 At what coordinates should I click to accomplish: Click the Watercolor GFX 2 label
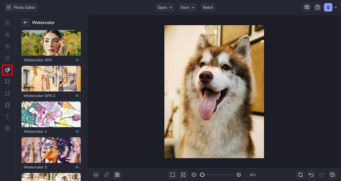click(x=39, y=96)
